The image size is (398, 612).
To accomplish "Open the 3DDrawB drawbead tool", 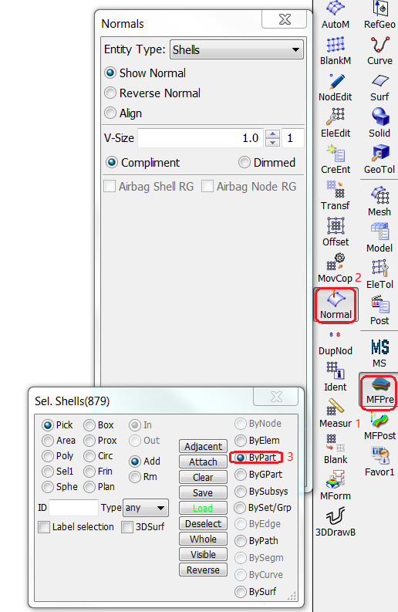I will (336, 522).
